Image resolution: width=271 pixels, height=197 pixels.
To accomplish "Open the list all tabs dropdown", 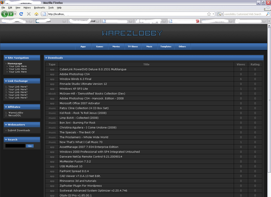I will (x=269, y=21).
